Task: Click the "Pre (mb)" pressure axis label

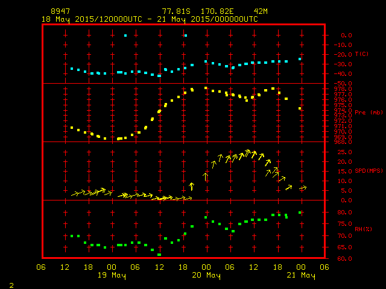Action: point(369,113)
